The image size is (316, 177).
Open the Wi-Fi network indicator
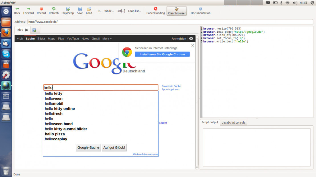point(288,3)
